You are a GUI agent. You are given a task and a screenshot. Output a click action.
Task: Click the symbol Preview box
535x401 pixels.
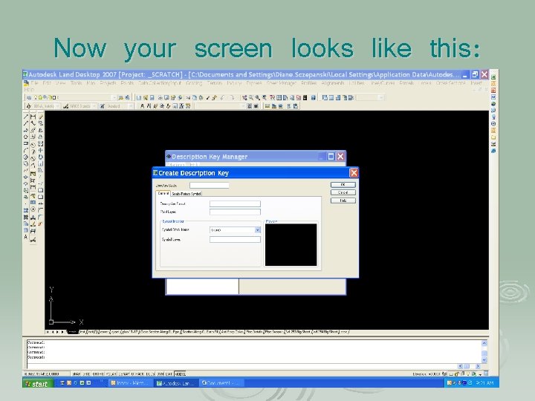click(x=291, y=245)
